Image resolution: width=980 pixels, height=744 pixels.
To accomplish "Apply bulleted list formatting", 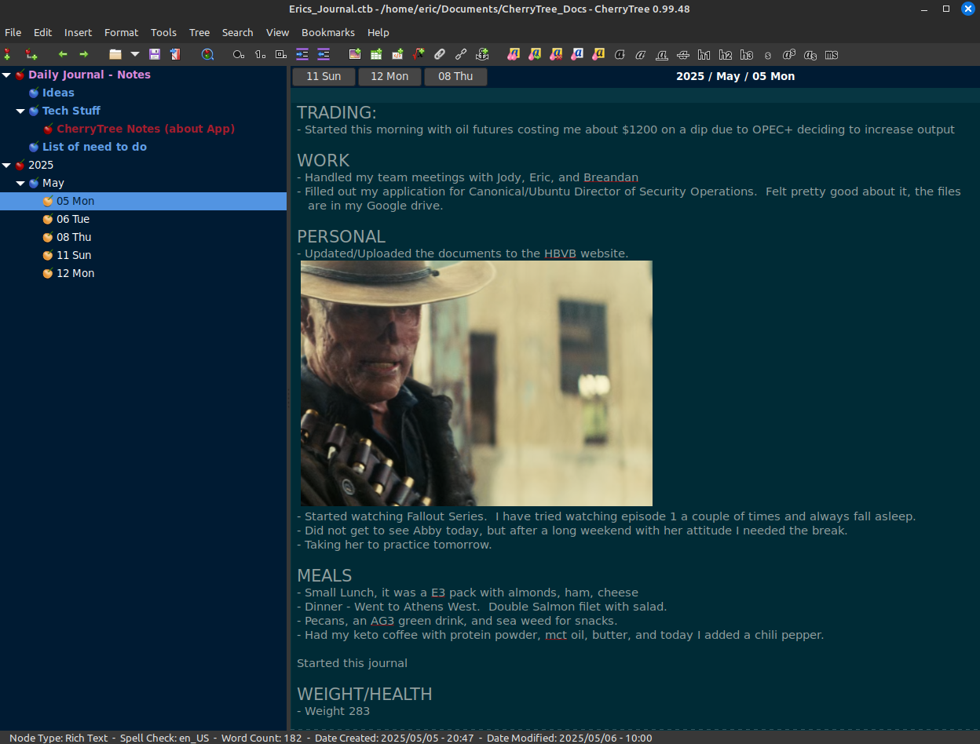I will pos(239,54).
